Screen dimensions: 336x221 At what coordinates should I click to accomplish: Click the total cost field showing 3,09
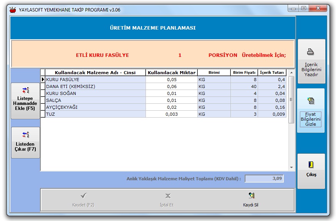click(x=264, y=178)
